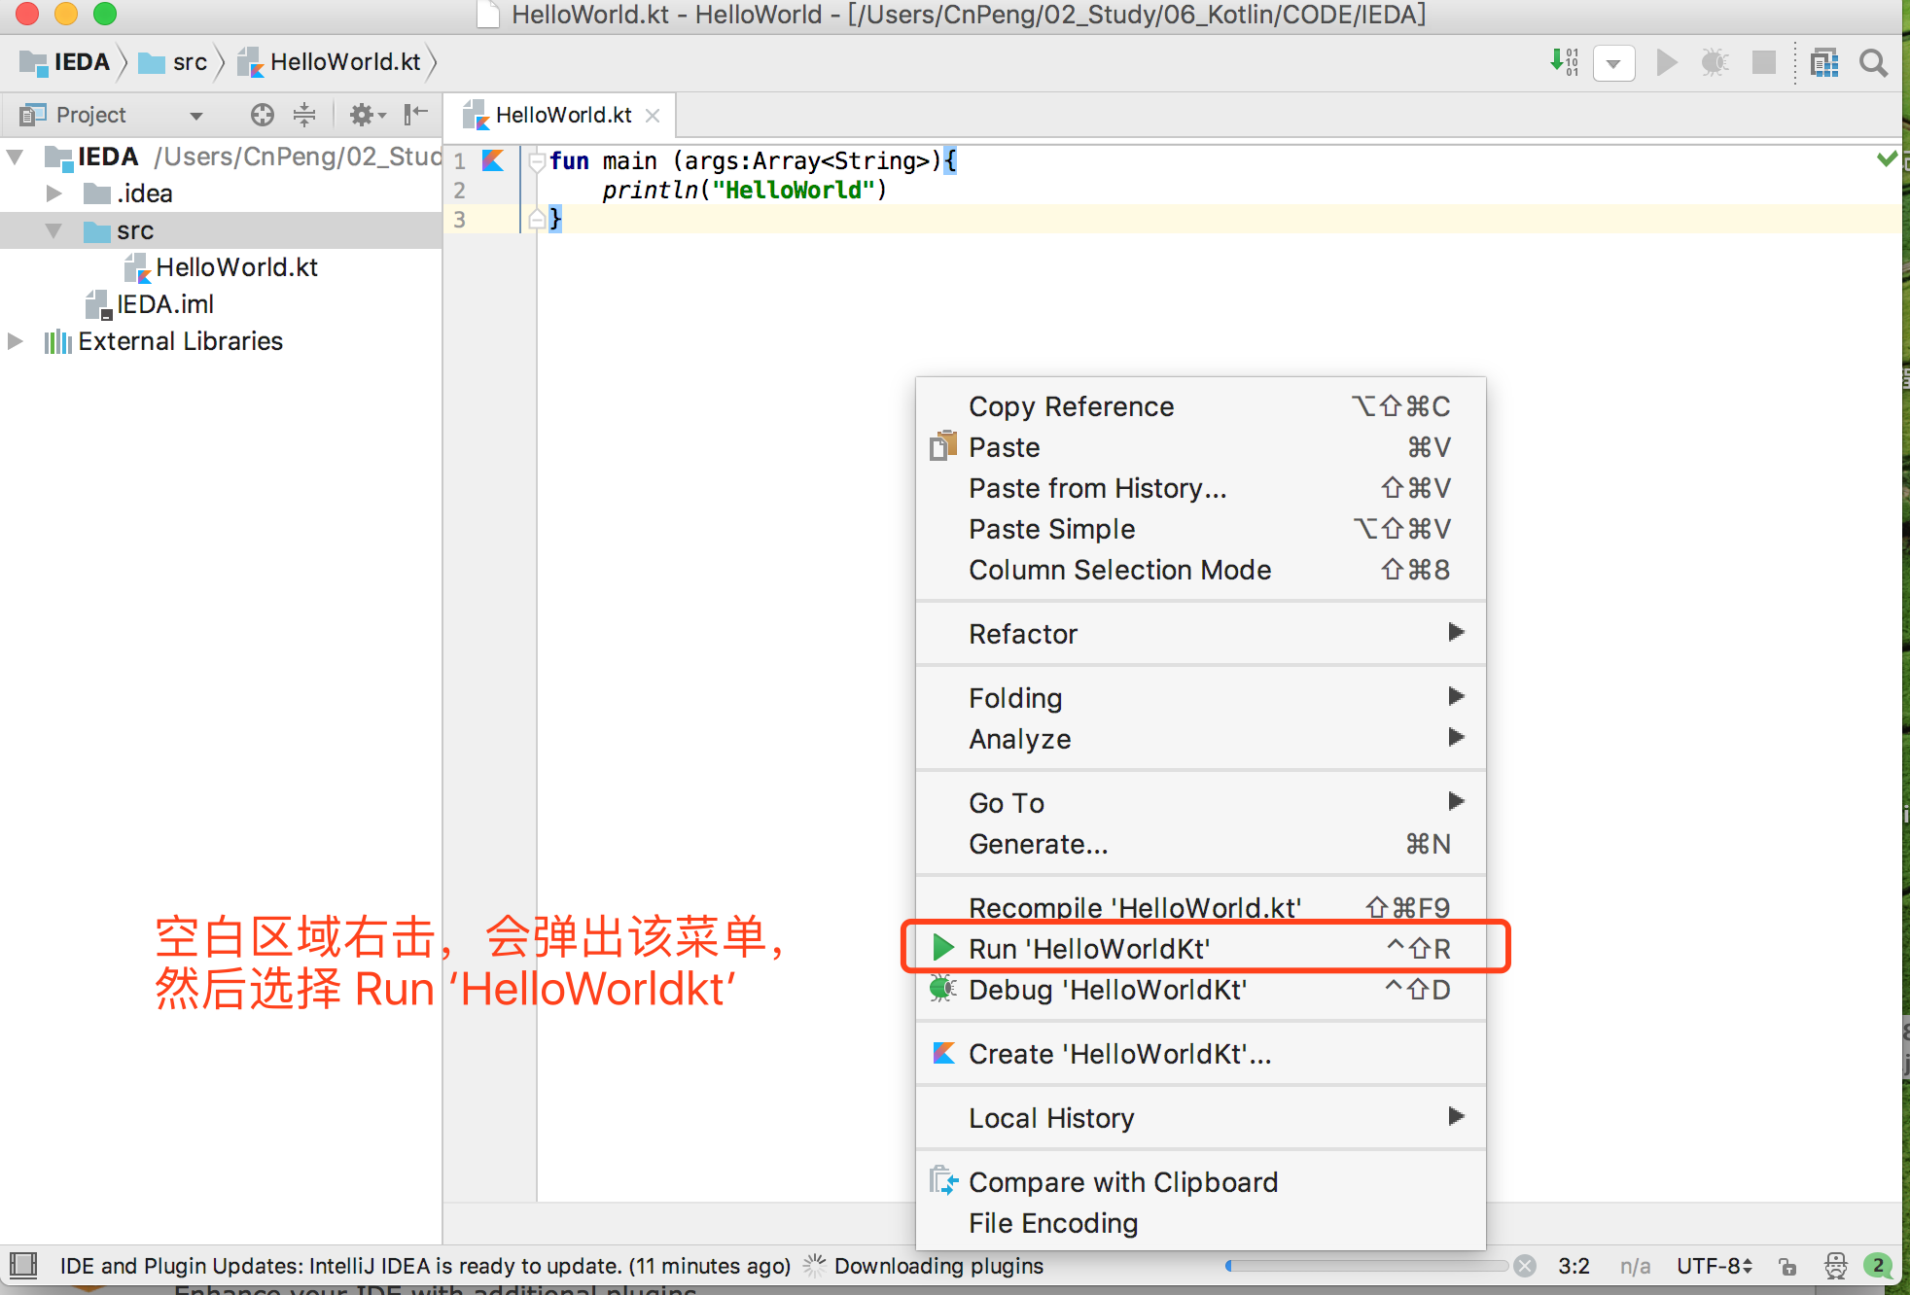Screen dimensions: 1910x1295
Task: Click the n/a line separator indicator
Action: click(1635, 1266)
